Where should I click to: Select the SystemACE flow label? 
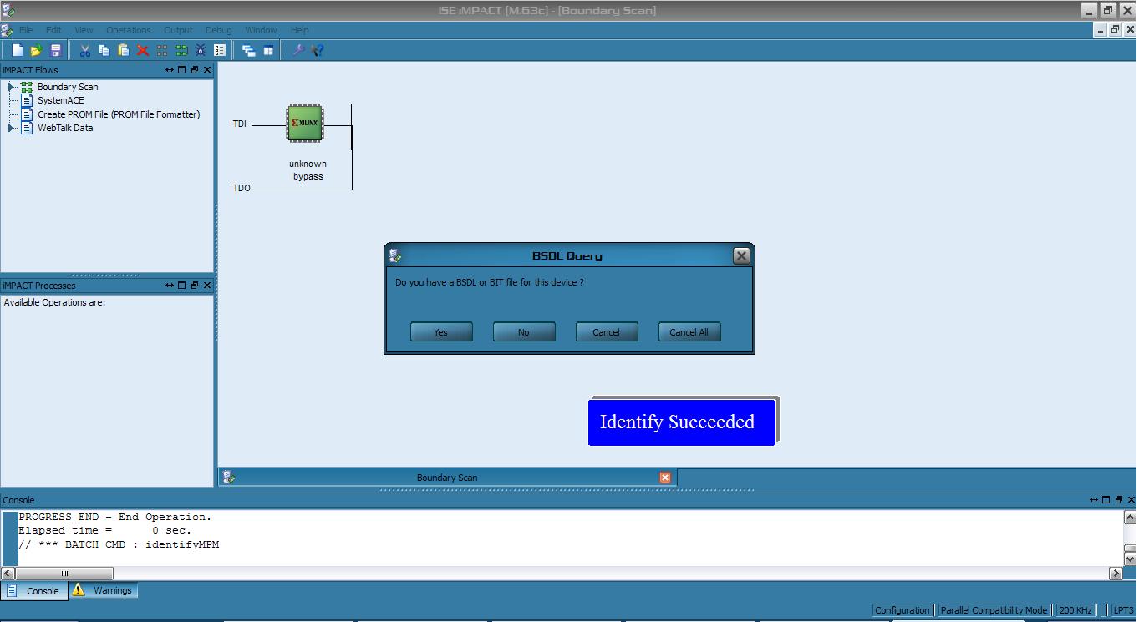(x=61, y=100)
